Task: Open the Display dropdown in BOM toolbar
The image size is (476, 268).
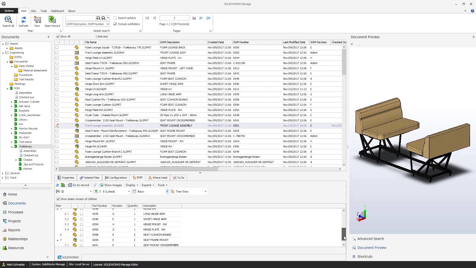Action: [x=132, y=185]
